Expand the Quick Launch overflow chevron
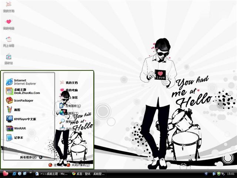The width and height of the screenshot is (237, 178). [x=30, y=174]
